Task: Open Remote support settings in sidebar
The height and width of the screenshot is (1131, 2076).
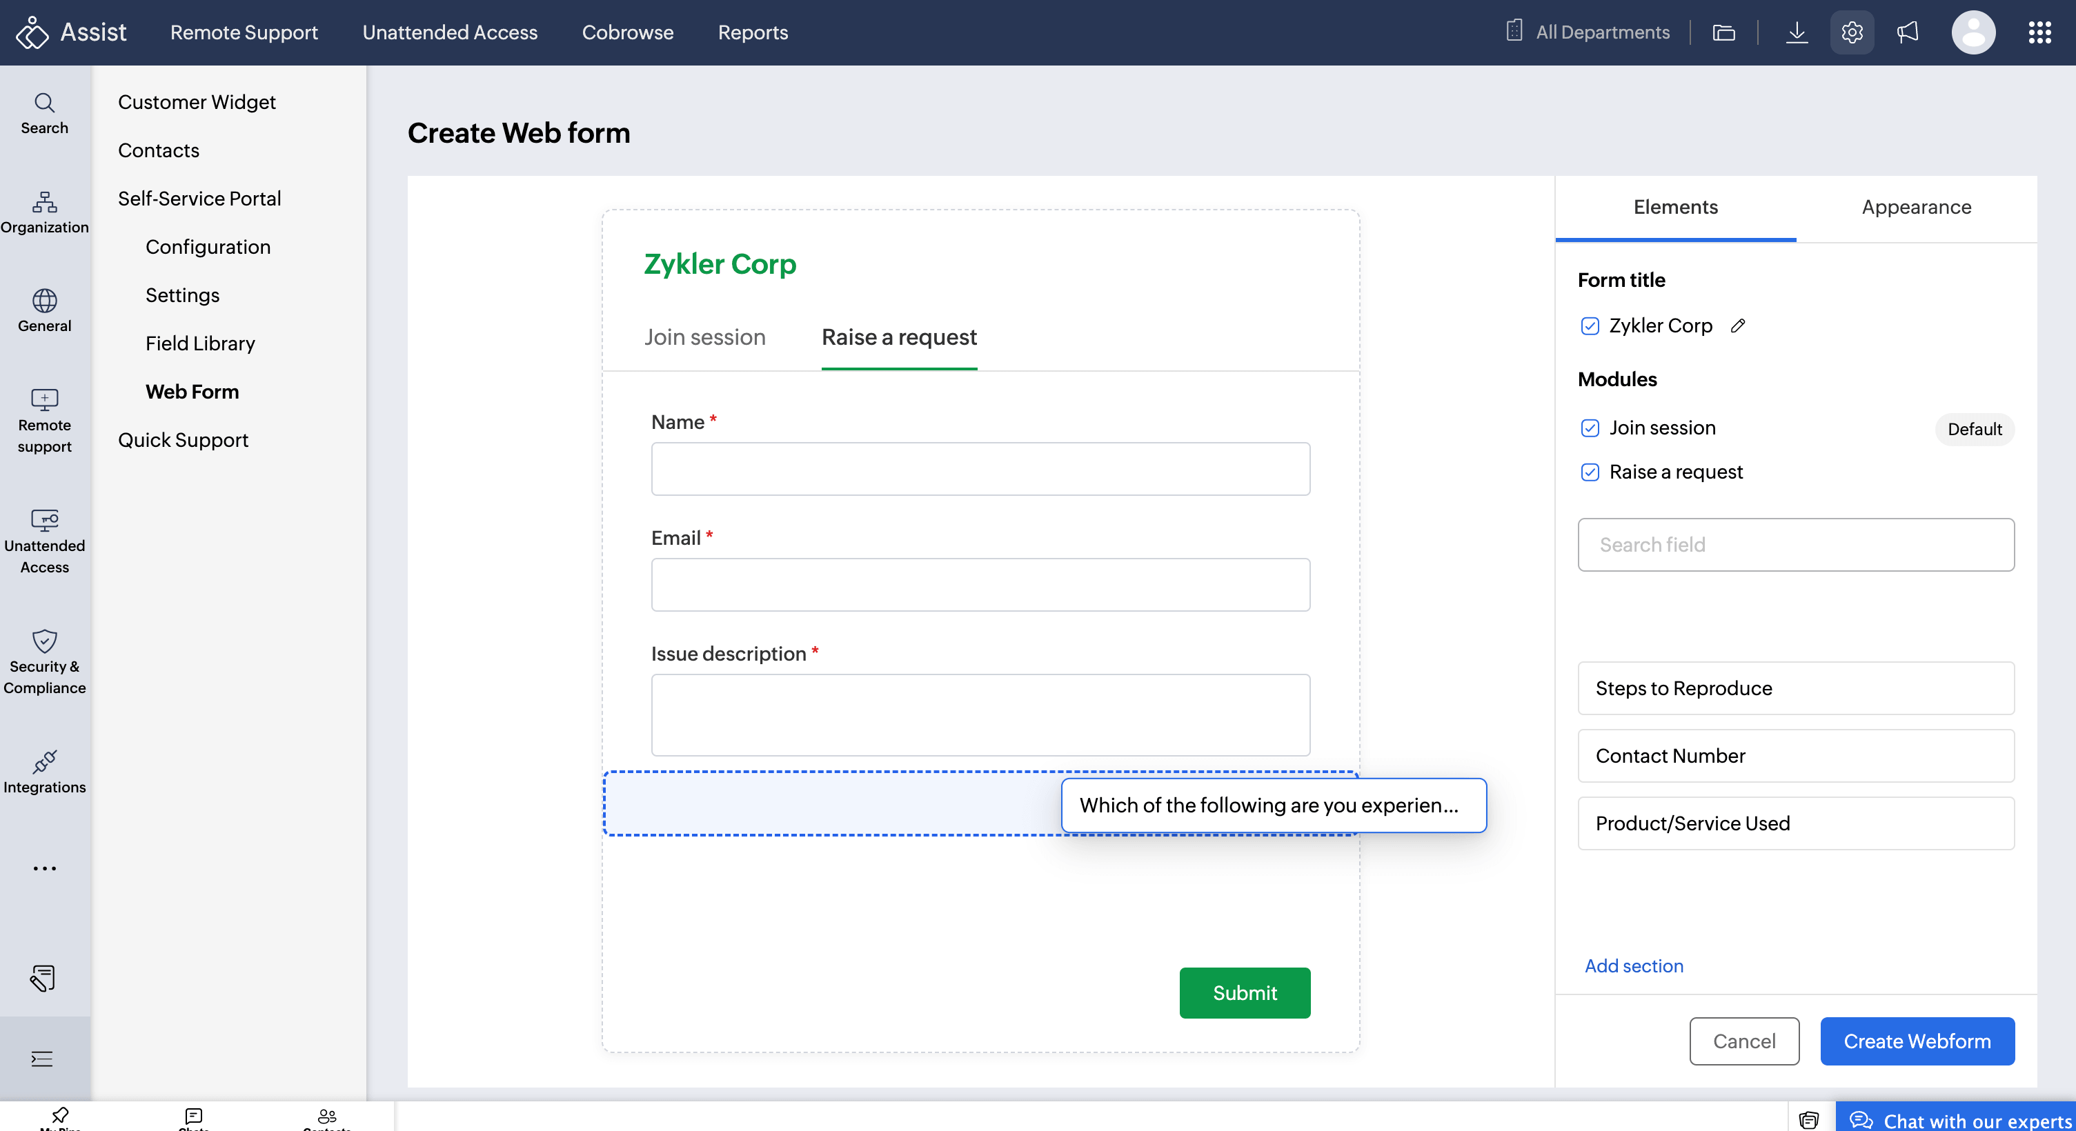Action: [44, 421]
